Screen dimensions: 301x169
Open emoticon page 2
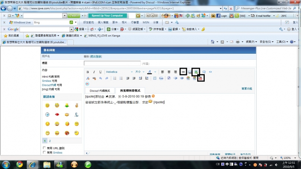pos(50,141)
